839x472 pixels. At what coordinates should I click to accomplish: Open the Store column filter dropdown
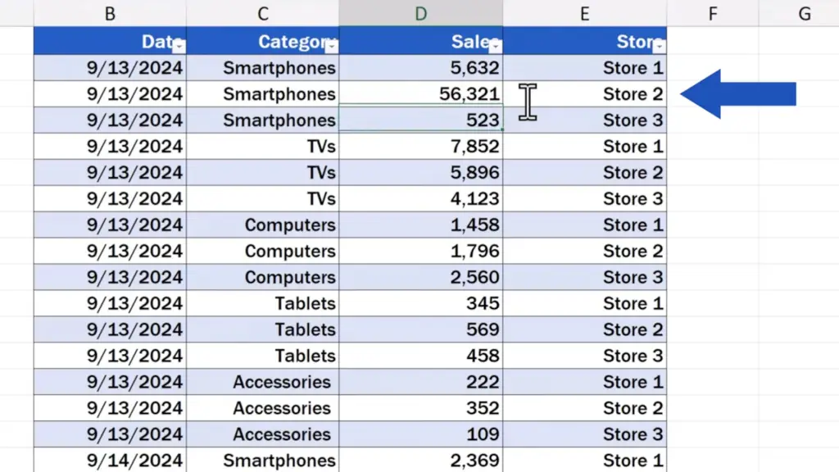tap(660, 47)
